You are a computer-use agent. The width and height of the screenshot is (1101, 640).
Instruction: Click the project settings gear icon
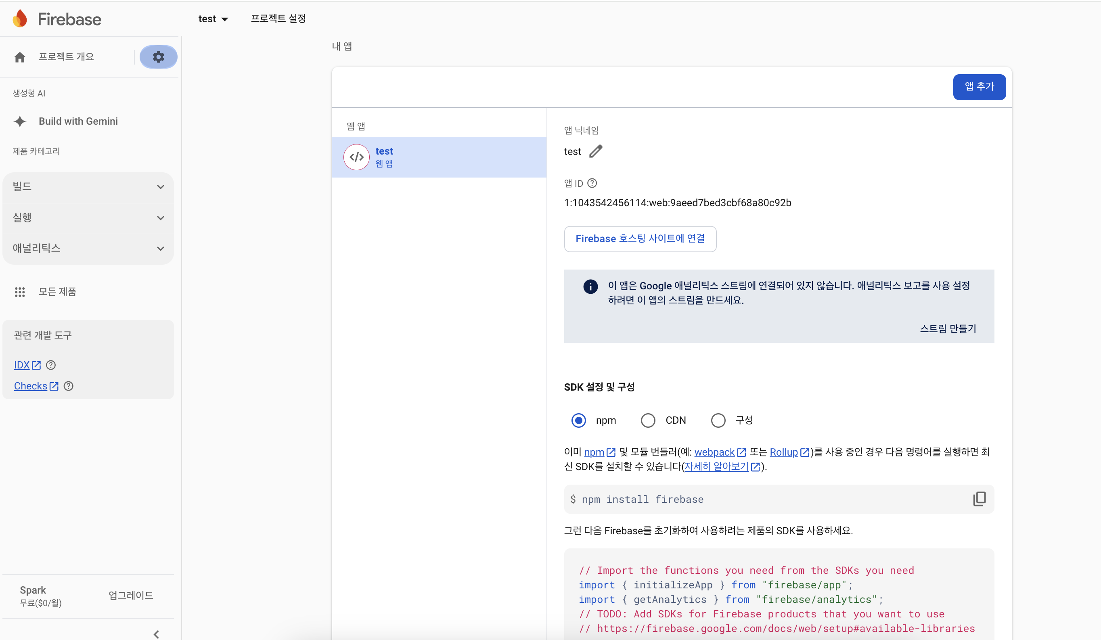[158, 57]
